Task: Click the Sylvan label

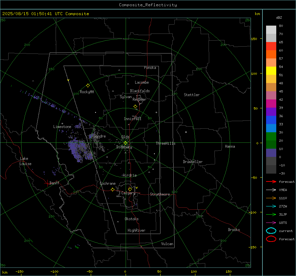Action: click(x=126, y=97)
